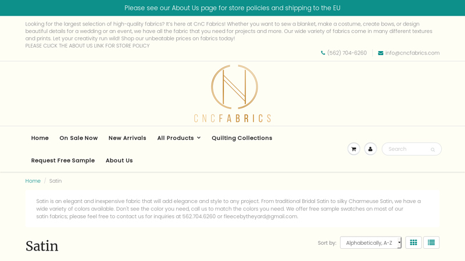Click the CNC Fabrics logo
The height and width of the screenshot is (261, 465).
pos(233,93)
